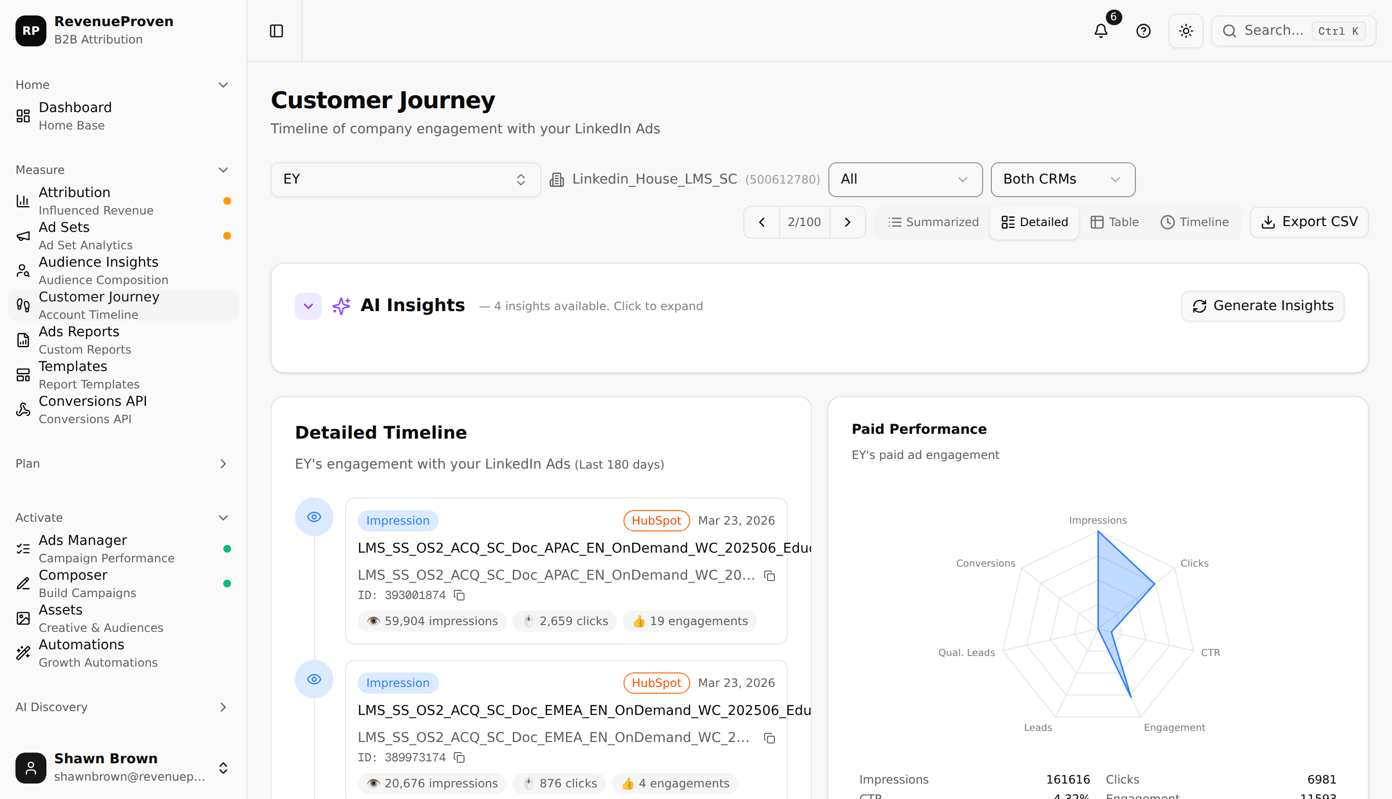The height and width of the screenshot is (799, 1392).
Task: Click the AI Insights sparkle icon
Action: coord(341,306)
